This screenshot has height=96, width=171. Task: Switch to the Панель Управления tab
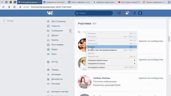click(x=154, y=2)
